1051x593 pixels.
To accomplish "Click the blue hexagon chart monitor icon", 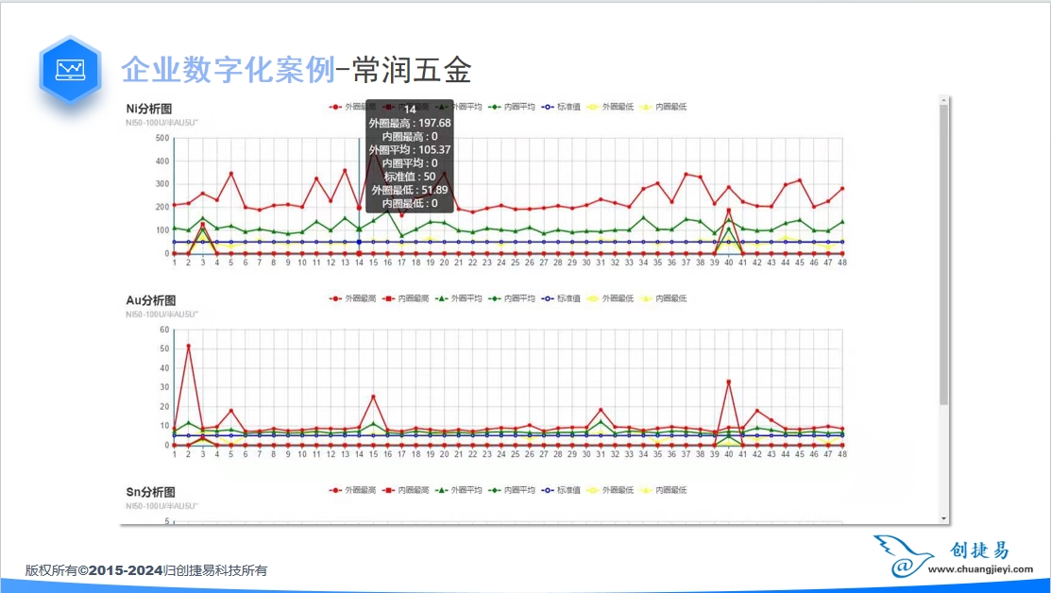I will [70, 70].
